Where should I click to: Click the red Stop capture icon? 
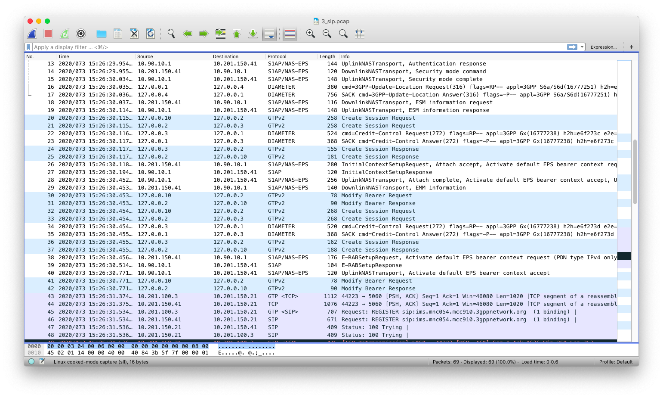tap(48, 34)
